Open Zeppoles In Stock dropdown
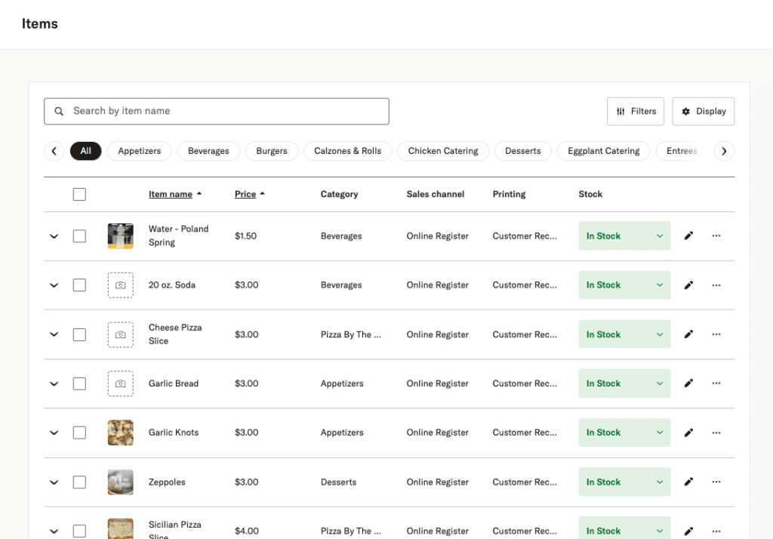Image resolution: width=773 pixels, height=539 pixels. (x=624, y=482)
